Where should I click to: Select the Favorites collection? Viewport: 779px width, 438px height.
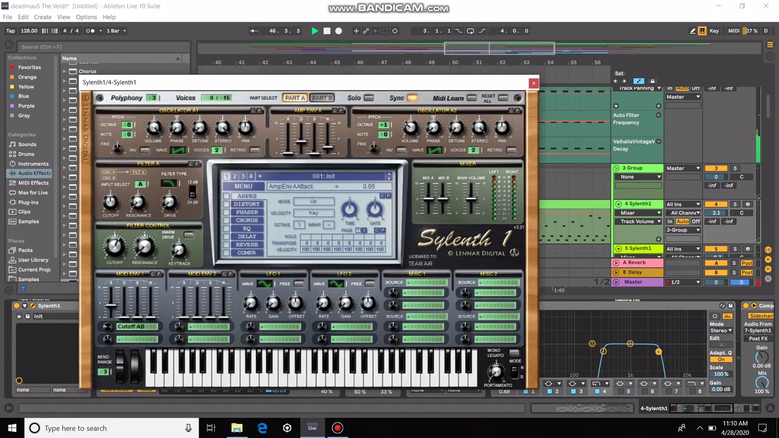[x=29, y=68]
